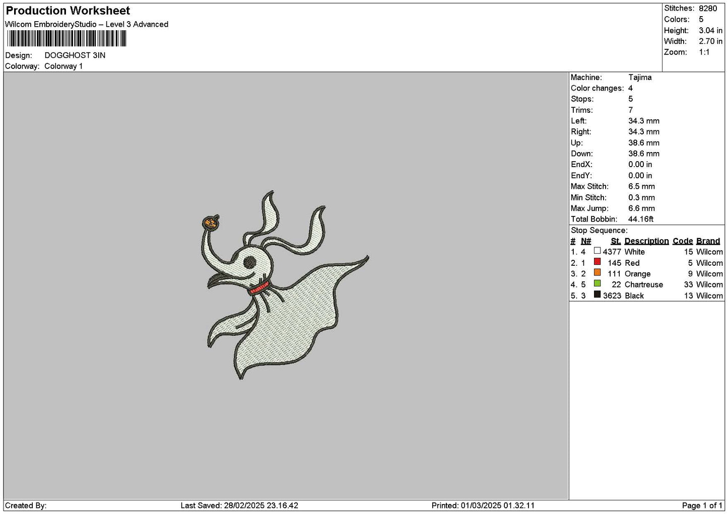This screenshot has width=728, height=514.
Task: Click the Red description in stop sequence
Action: pos(632,263)
